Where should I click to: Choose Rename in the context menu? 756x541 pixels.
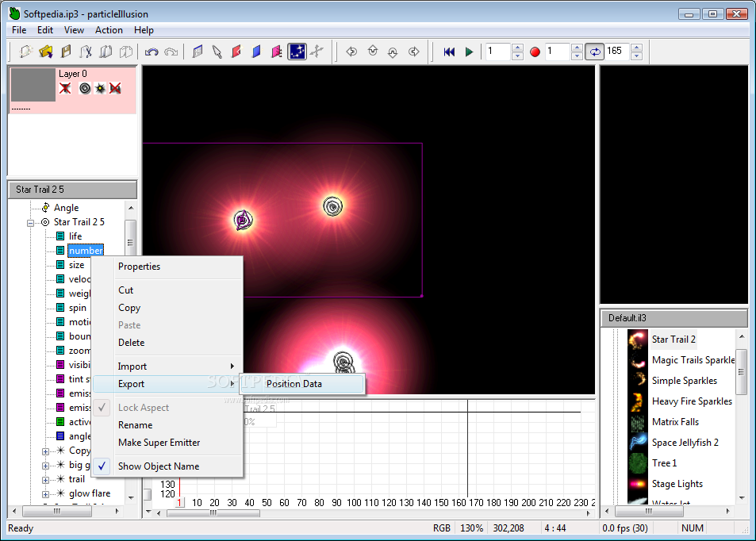click(167, 425)
